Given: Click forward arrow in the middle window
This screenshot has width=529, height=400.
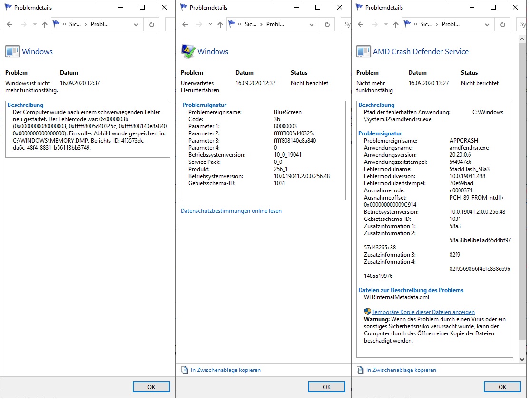Looking at the screenshot, I should click(x=199, y=24).
